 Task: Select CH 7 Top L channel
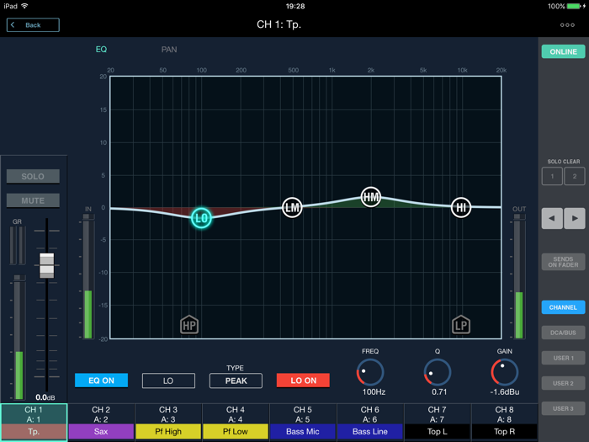tap(438, 421)
